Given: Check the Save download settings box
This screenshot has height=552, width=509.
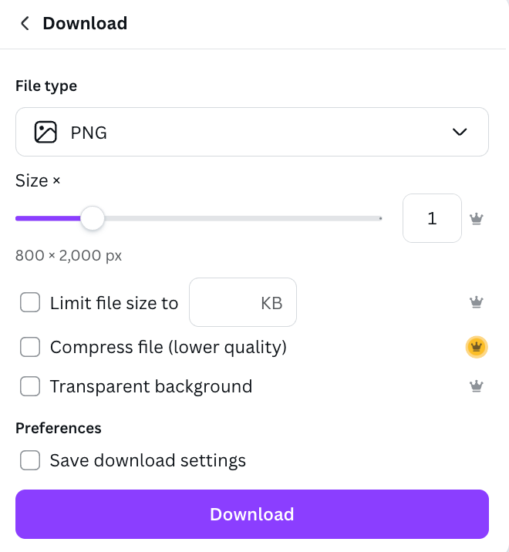Looking at the screenshot, I should (x=30, y=461).
